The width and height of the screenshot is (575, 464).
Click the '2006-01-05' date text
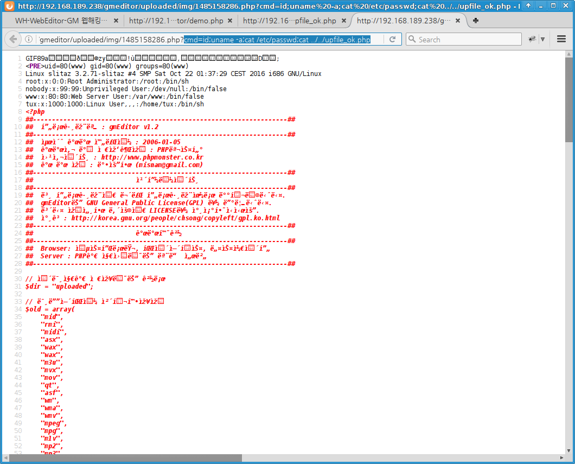162,142
